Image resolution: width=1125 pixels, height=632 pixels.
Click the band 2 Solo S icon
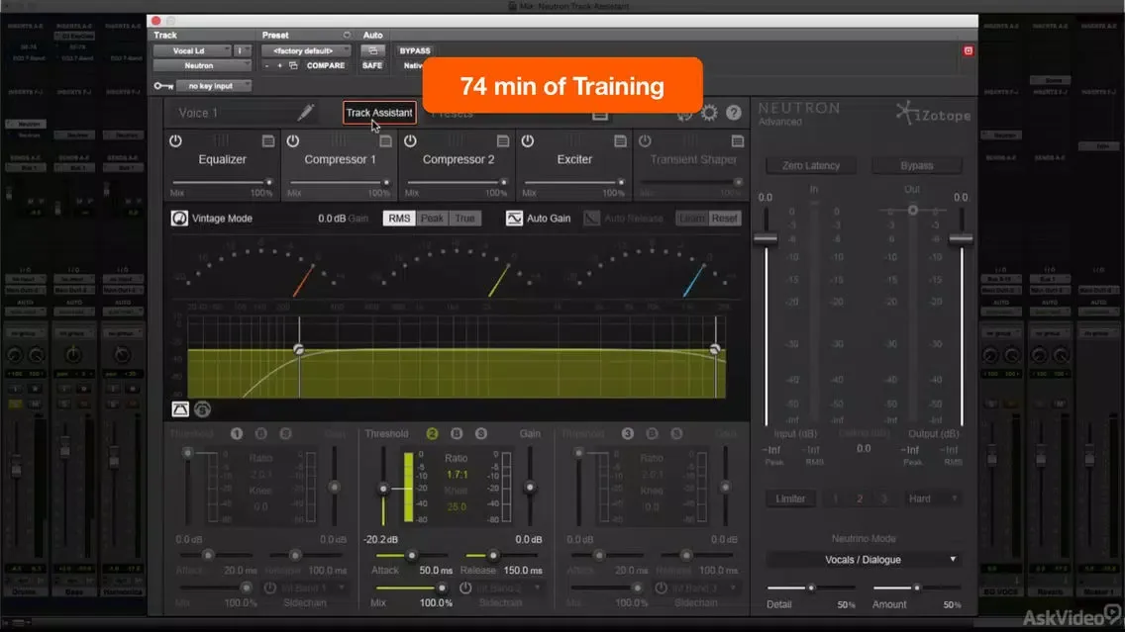tap(480, 433)
